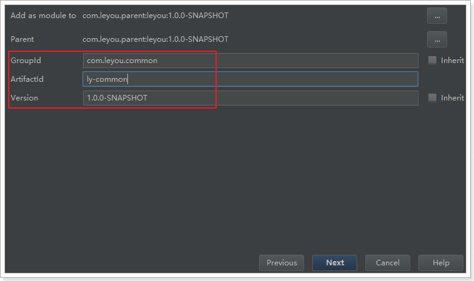
Task: Open the browse button for Add as module to
Action: pyautogui.click(x=437, y=16)
